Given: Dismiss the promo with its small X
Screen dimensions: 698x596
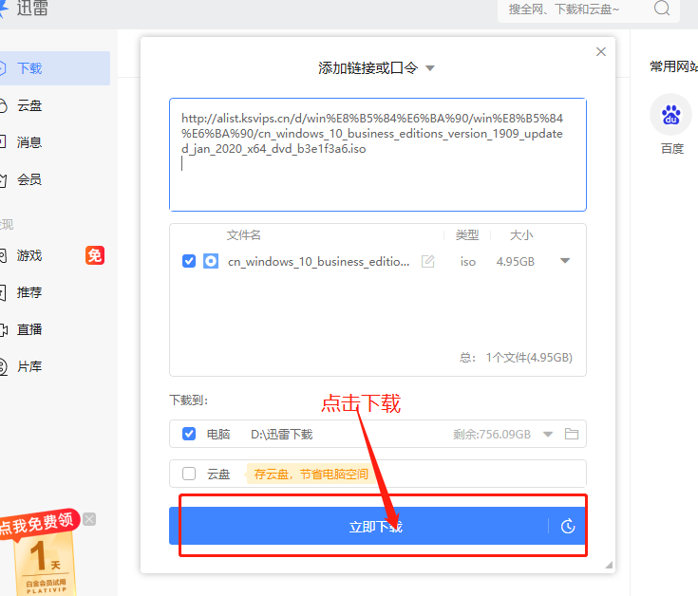Looking at the screenshot, I should [x=89, y=519].
